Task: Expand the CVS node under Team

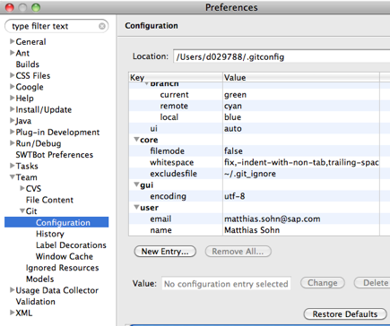Action: (22, 188)
